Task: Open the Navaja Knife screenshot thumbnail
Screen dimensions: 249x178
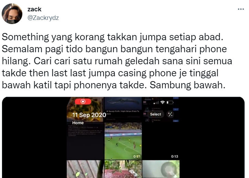Action: [x=123, y=110]
